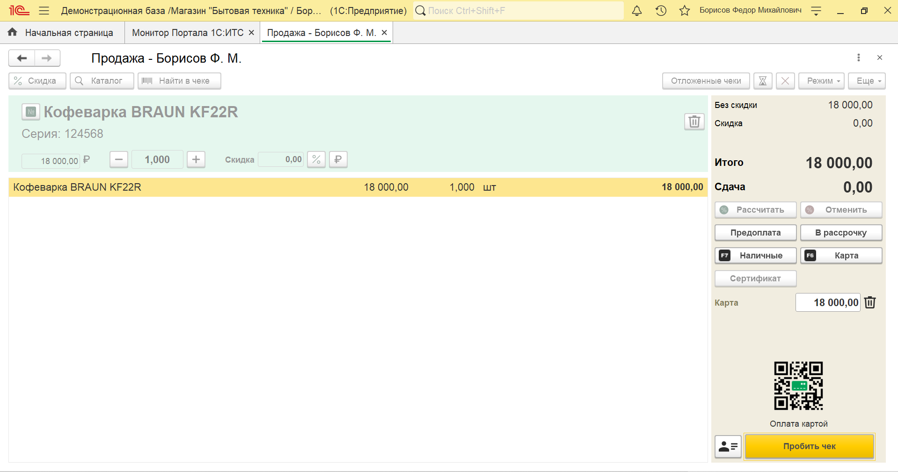
Task: Open service settings menu icon next to user name
Action: coord(816,11)
